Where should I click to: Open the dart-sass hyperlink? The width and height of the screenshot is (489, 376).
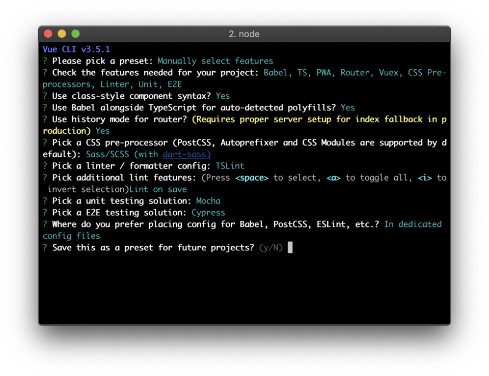click(186, 154)
